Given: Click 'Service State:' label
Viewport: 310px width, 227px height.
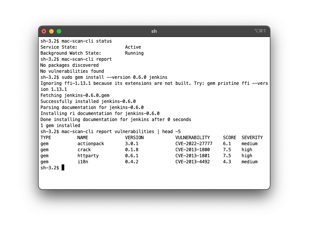Looking at the screenshot, I should click(59, 47).
